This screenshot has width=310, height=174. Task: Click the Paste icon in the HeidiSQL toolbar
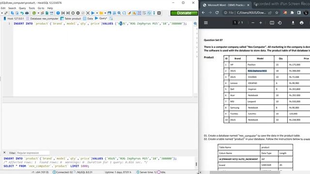coord(17,13)
